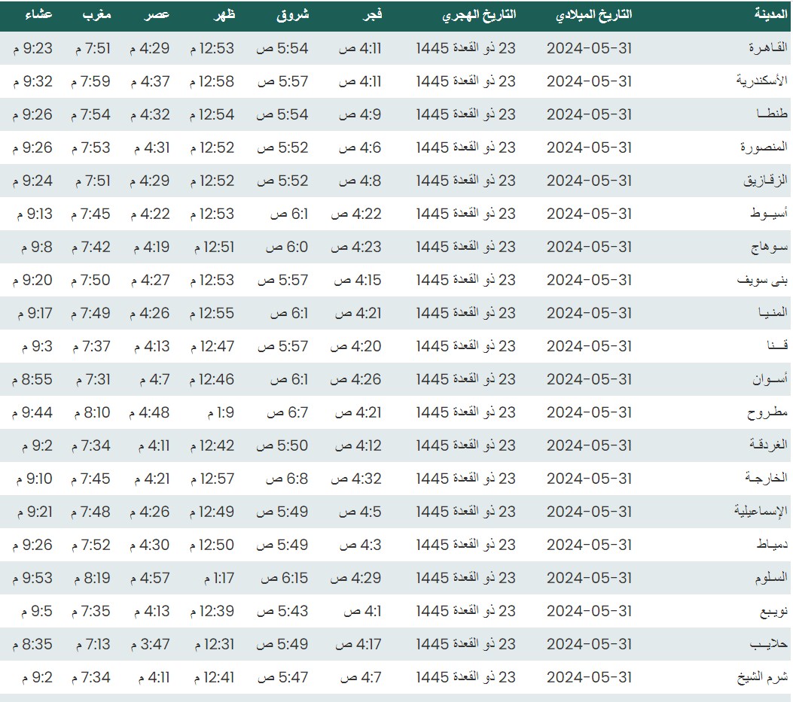Click the التاريخ الميلادي column header
This screenshot has width=793, height=702.
click(593, 15)
